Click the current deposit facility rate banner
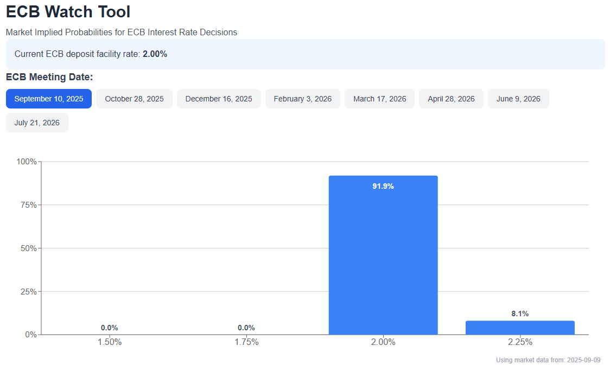The height and width of the screenshot is (371, 610). [x=305, y=54]
